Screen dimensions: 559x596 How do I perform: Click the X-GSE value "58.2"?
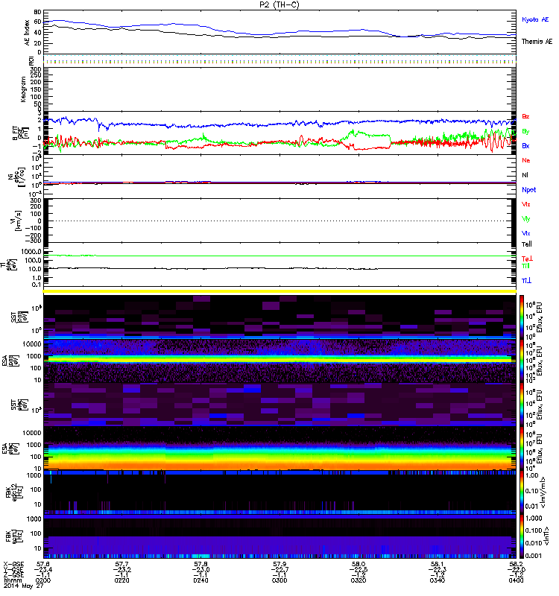pos(516,564)
